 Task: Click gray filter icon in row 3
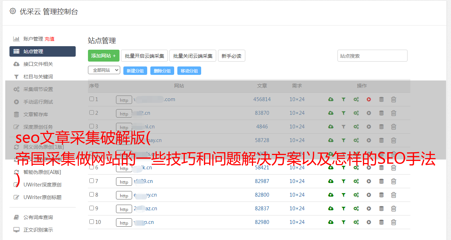343,127
